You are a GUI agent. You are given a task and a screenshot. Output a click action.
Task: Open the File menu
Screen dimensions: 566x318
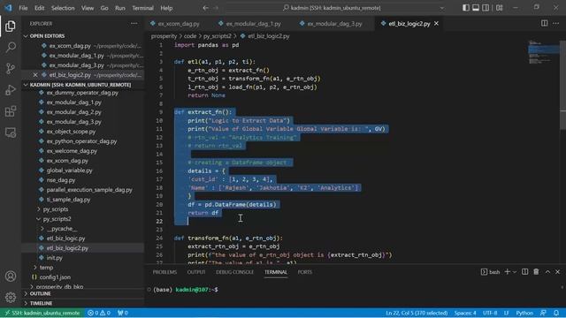pos(24,8)
